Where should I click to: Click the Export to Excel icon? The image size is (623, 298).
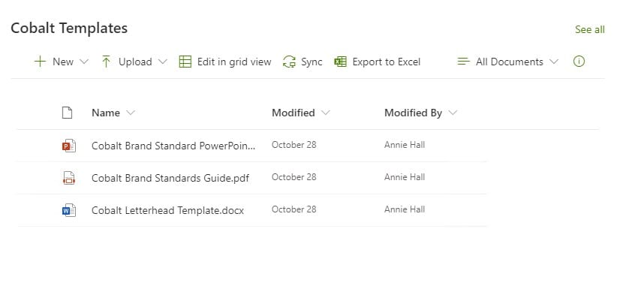[341, 62]
